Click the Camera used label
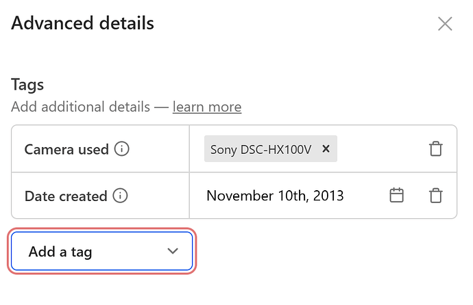 66,150
